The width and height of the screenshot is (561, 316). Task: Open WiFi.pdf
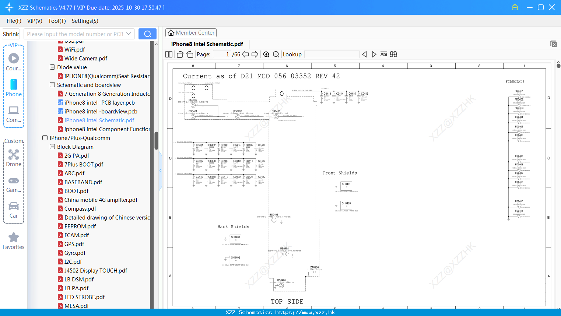pos(74,50)
